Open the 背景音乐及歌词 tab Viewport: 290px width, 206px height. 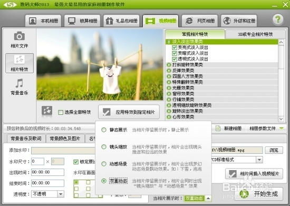(x=26, y=139)
